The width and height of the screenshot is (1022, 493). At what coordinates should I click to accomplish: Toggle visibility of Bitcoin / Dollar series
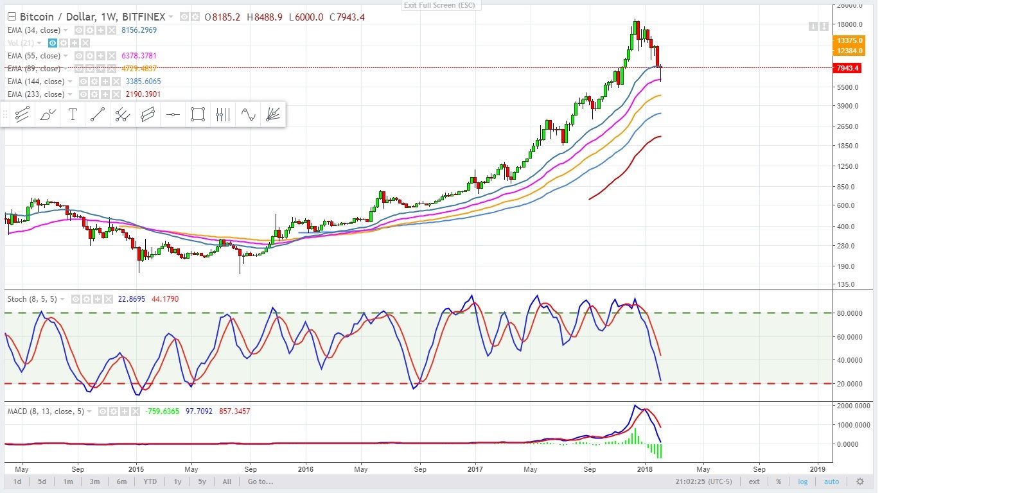pyautogui.click(x=184, y=17)
